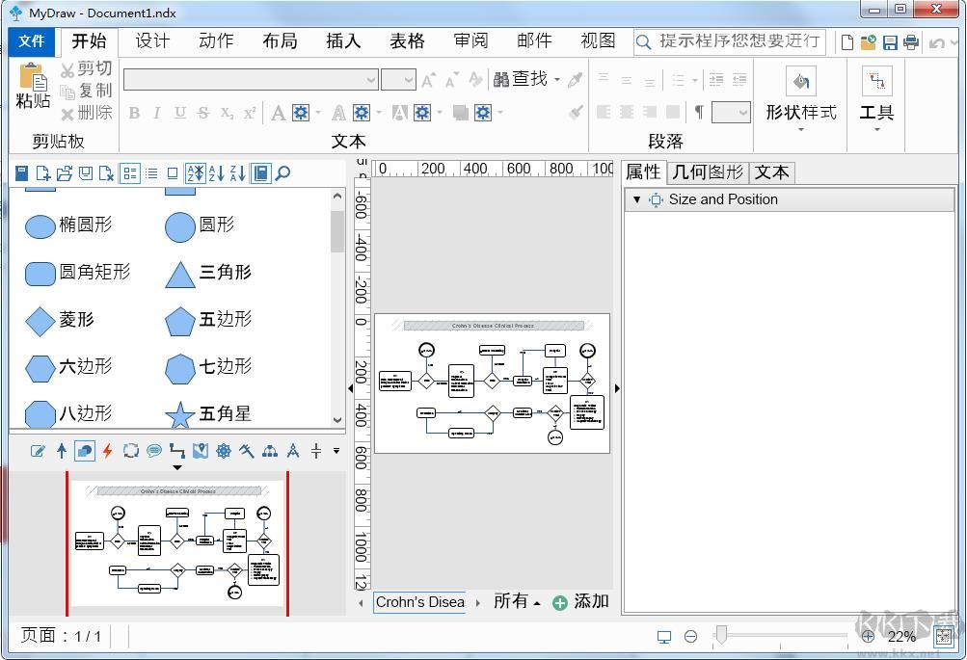The width and height of the screenshot is (967, 660).
Task: Click the sort ascending A-Z icon
Action: point(216,173)
